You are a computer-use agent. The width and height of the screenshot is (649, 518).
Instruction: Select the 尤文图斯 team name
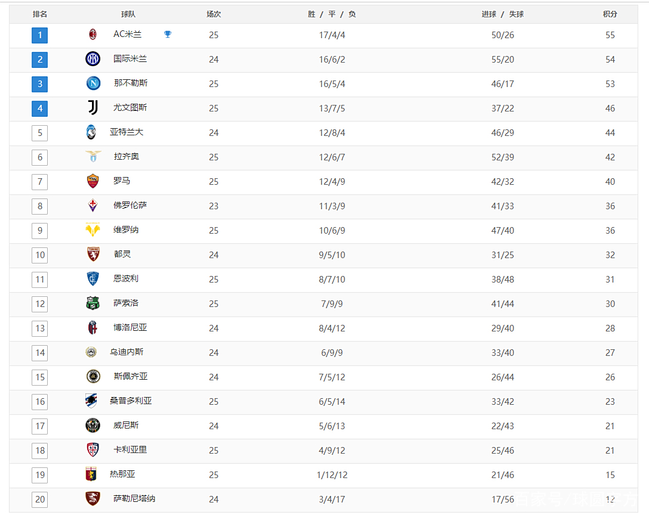pyautogui.click(x=130, y=108)
